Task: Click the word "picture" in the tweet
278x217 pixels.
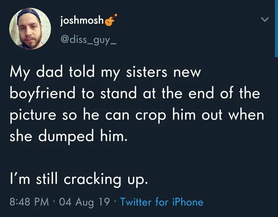Action: pos(34,116)
